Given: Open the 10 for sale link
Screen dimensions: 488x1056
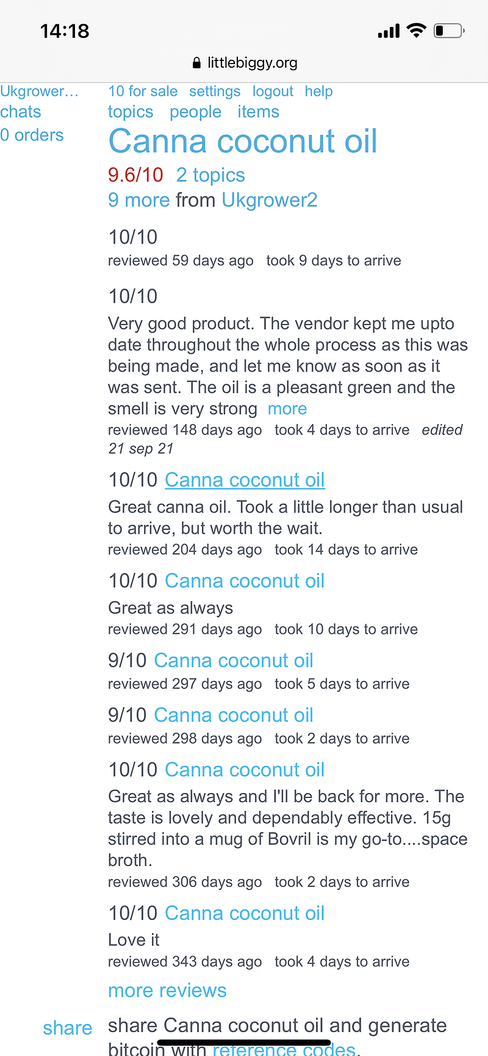Looking at the screenshot, I should click(143, 92).
